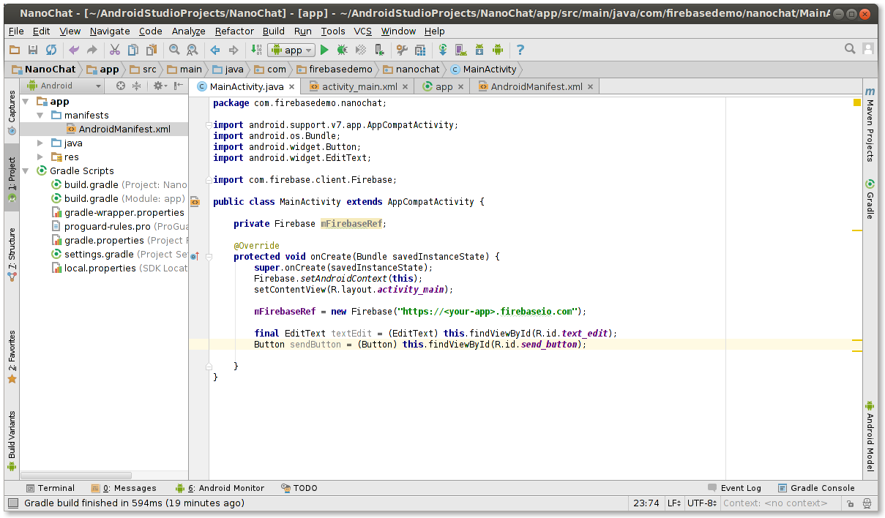Screen dimensions: 885x518
Task: Click the Sync Project with Gradle icon
Action: (x=443, y=50)
